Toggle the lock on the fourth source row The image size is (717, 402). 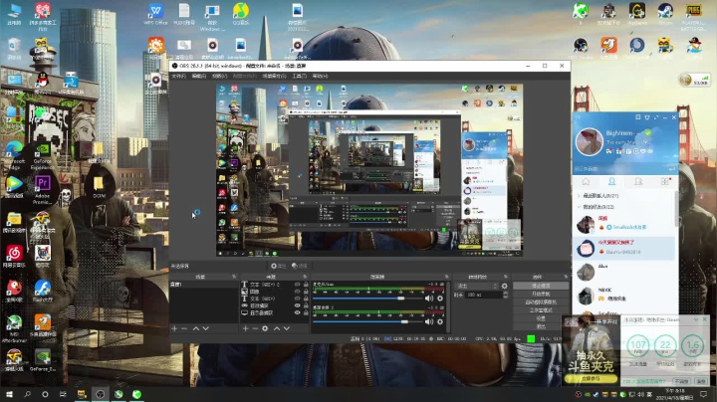click(306, 305)
